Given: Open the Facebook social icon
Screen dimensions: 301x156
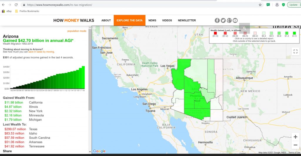Looking at the screenshot, I should click(x=217, y=20).
